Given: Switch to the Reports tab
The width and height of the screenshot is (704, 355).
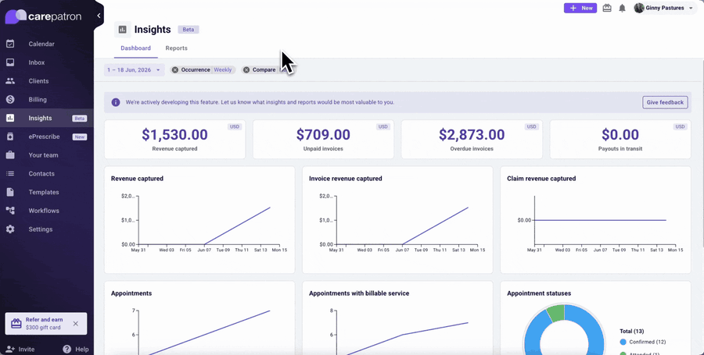Looking at the screenshot, I should 177,48.
